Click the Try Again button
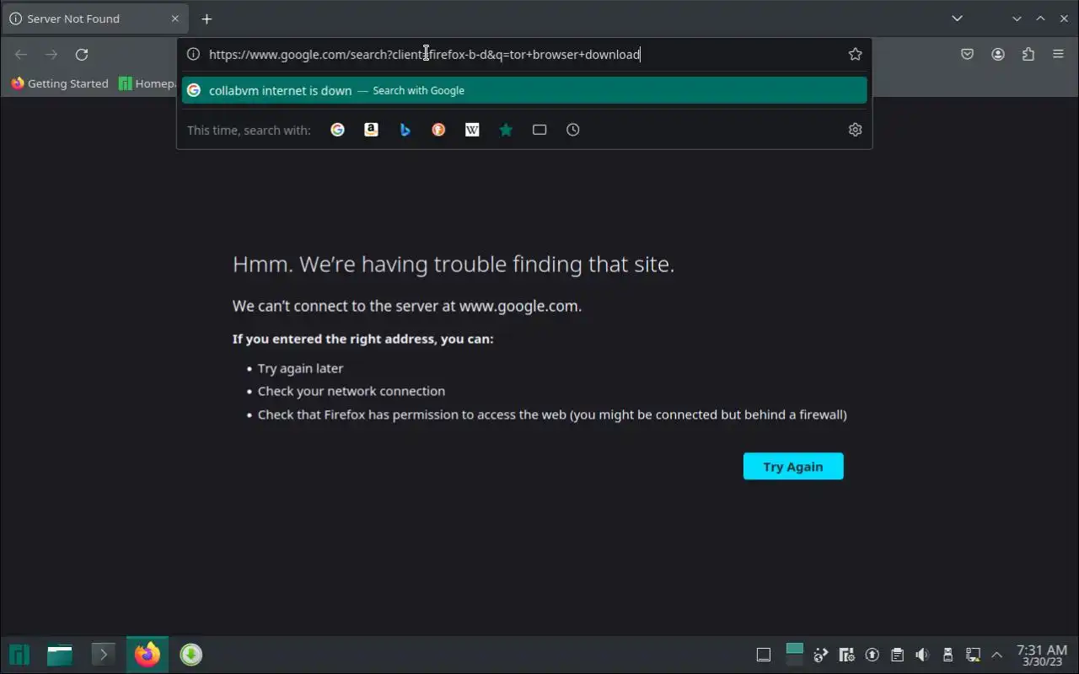1079x674 pixels. (793, 467)
